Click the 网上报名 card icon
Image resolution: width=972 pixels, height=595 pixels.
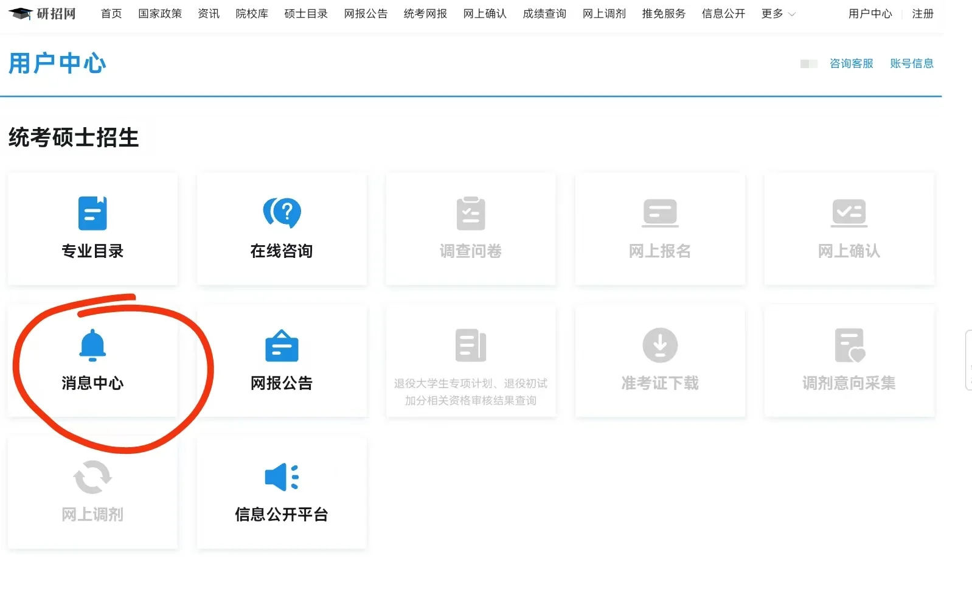coord(660,213)
